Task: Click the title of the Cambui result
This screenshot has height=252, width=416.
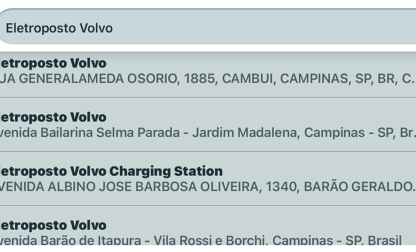Action: 53,63
